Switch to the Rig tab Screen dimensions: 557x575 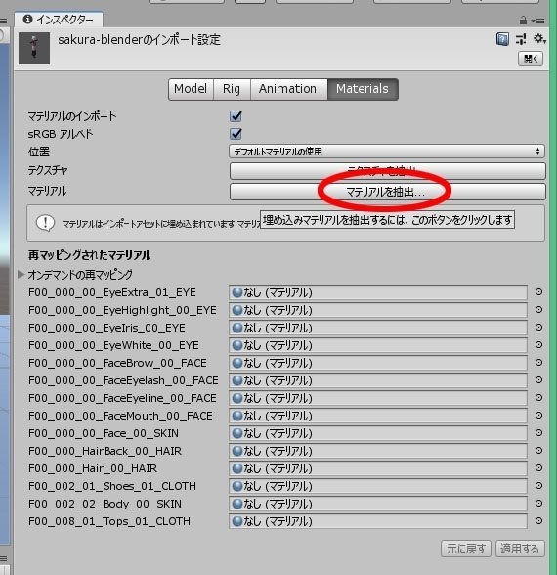[232, 89]
